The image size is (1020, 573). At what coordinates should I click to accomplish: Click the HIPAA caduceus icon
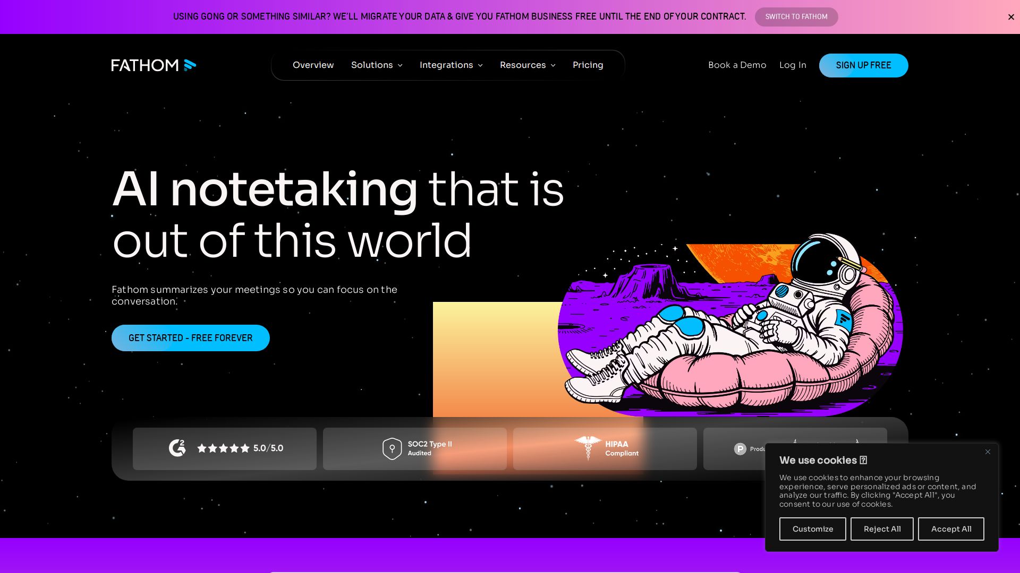[x=588, y=448]
